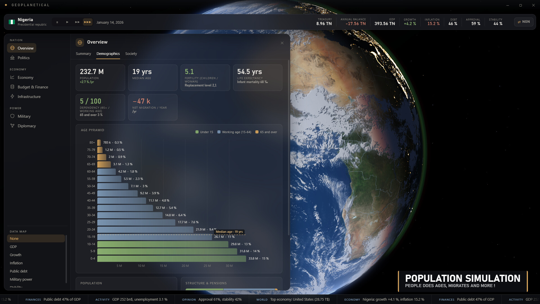Select triple fast-forward speed
The height and width of the screenshot is (304, 540).
pyautogui.click(x=88, y=22)
